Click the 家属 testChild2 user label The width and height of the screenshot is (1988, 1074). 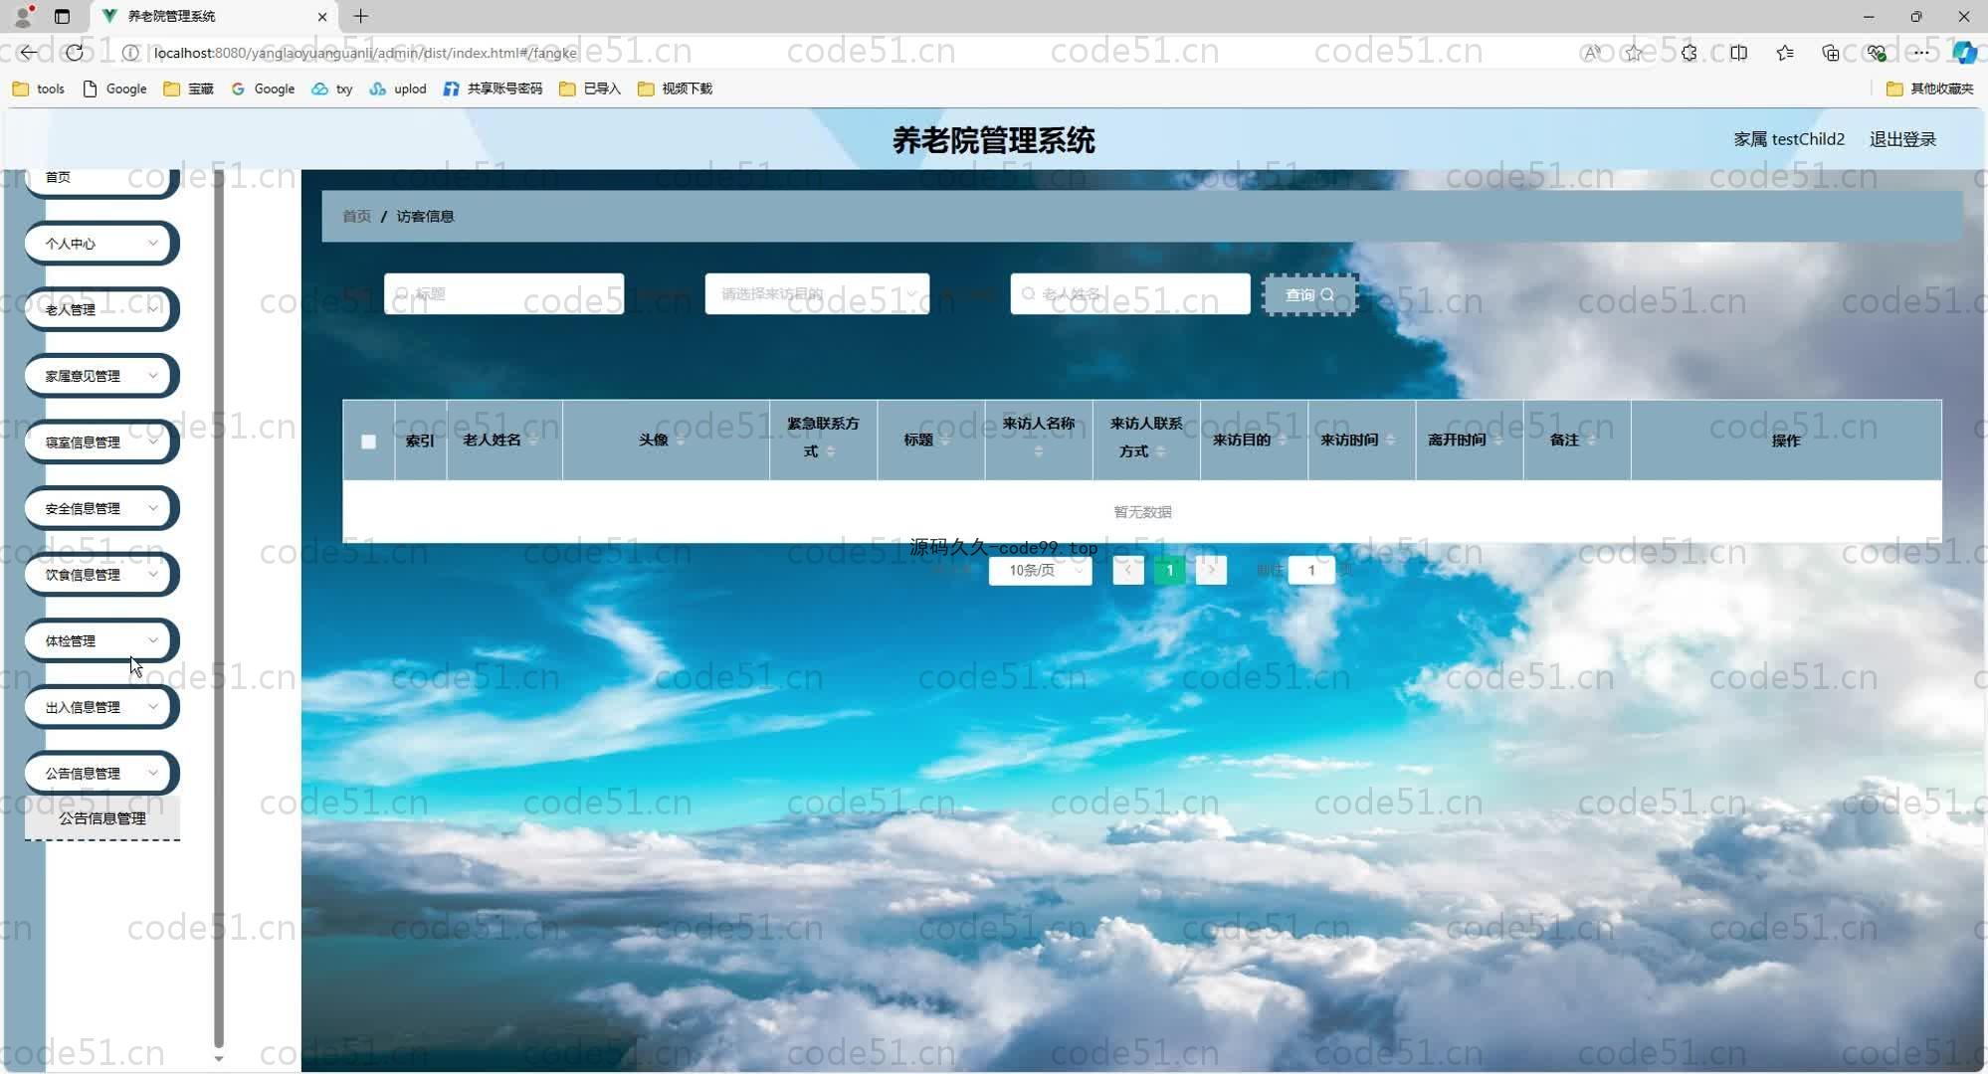[1789, 139]
